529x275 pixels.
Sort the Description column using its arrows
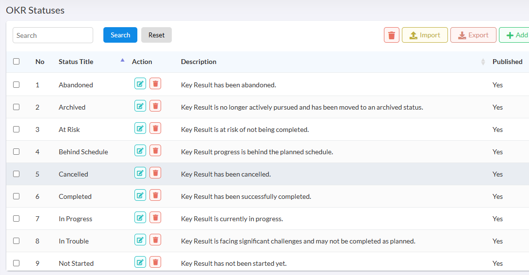pos(483,62)
